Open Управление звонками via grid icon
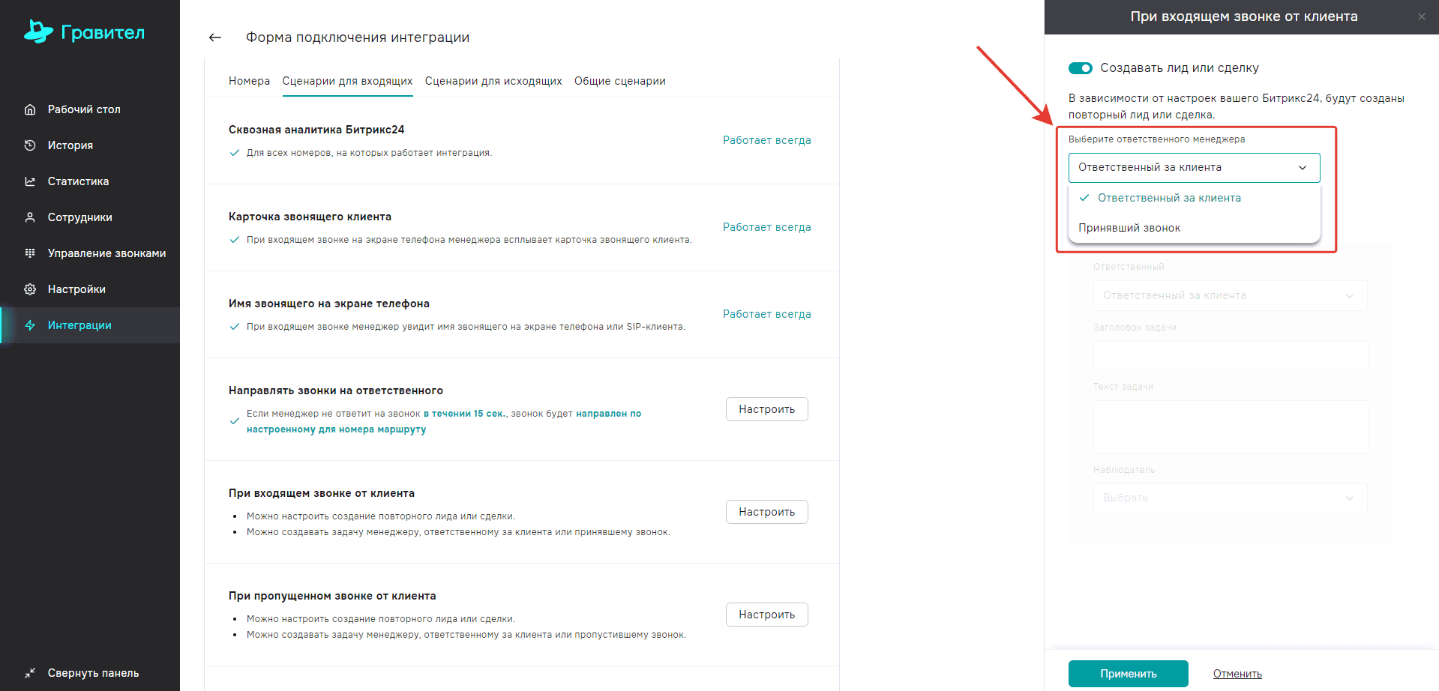This screenshot has height=691, width=1439. click(30, 253)
